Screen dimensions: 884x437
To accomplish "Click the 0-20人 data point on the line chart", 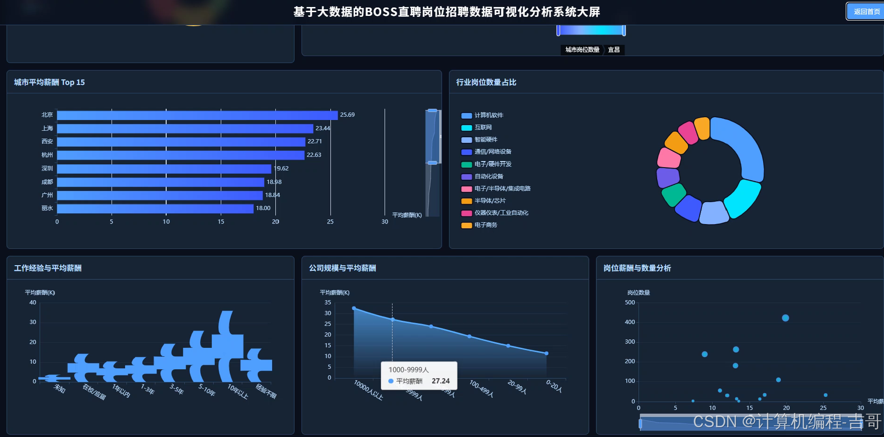I will coord(547,353).
